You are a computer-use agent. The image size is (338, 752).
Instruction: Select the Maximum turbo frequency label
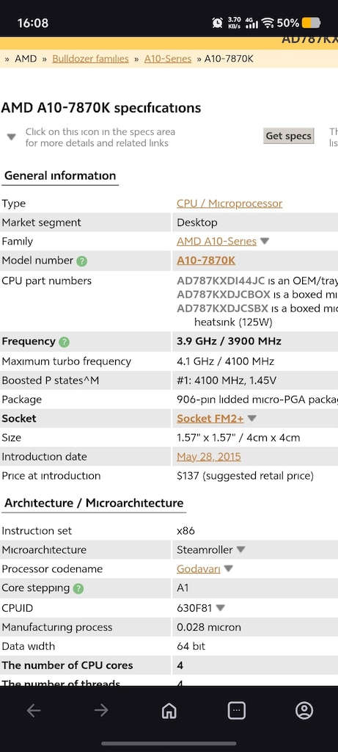[x=67, y=361]
